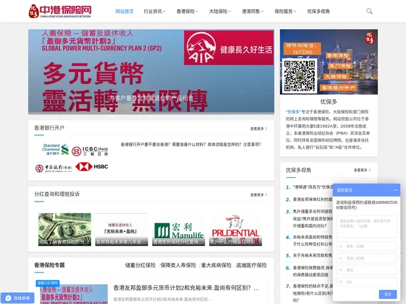Open 香港银行开户要不要去香港 article link
The width and height of the screenshot is (406, 304).
191,145
